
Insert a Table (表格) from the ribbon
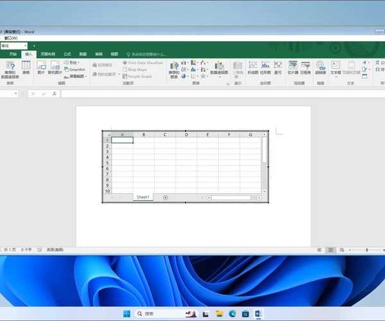click(26, 66)
